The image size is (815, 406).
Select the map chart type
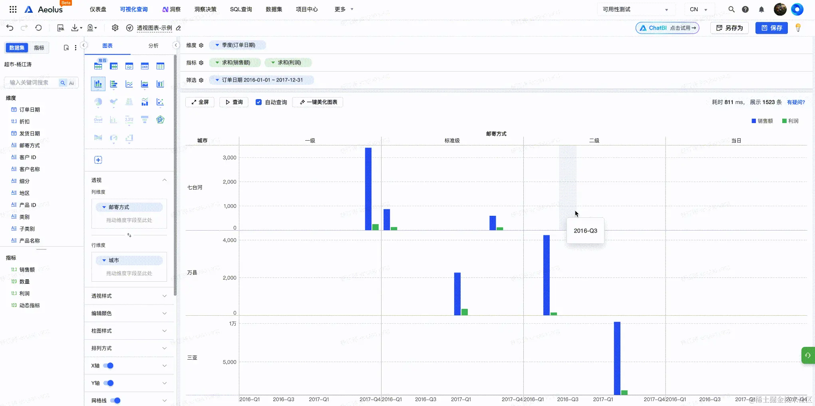pos(113,102)
